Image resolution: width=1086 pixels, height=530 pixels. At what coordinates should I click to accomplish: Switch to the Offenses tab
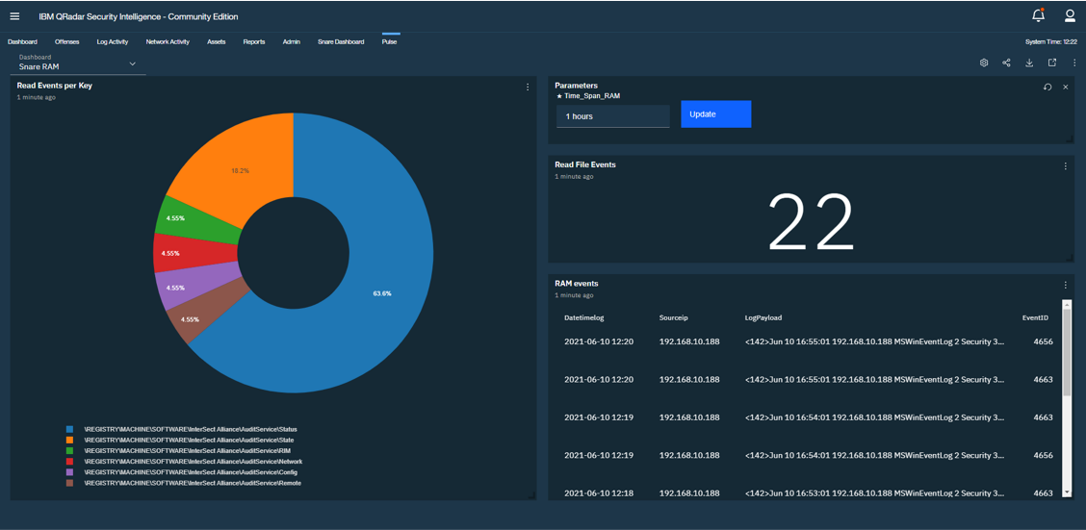pyautogui.click(x=67, y=41)
